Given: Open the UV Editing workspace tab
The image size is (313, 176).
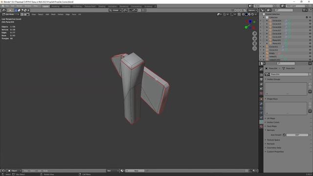Looking at the screenshot, I should coord(77,6).
